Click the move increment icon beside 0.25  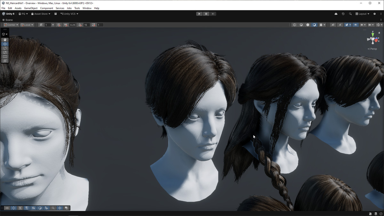point(66,25)
